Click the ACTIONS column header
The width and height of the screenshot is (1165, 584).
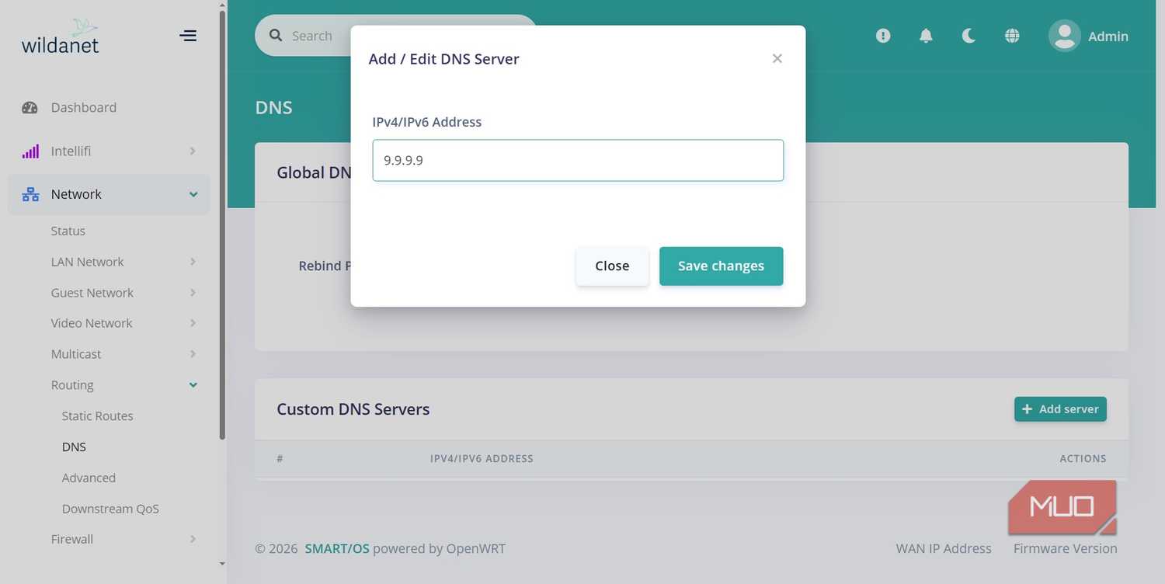[1083, 459]
